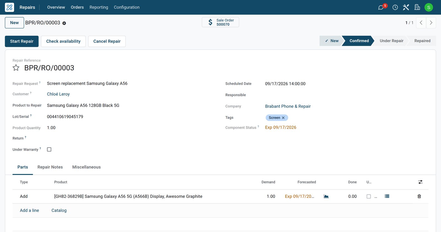Open detailed operations list icon on parts line
The image size is (441, 232).
click(x=387, y=196)
